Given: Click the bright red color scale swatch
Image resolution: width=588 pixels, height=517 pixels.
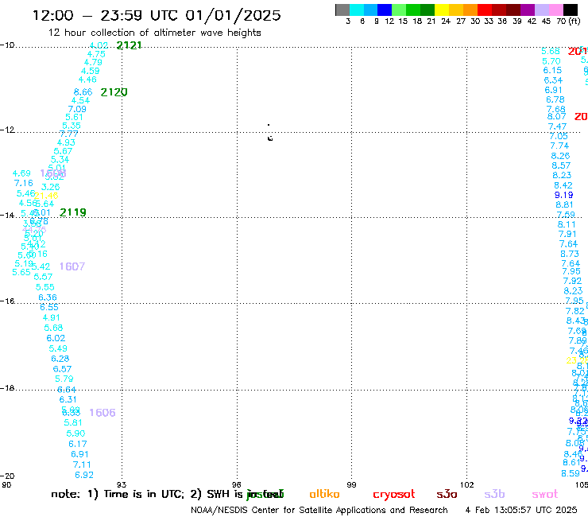Looking at the screenshot, I should coord(485,10).
